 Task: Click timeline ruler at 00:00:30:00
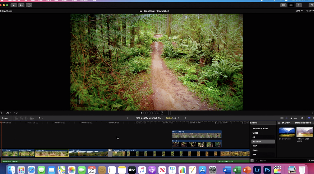click(x=168, y=123)
